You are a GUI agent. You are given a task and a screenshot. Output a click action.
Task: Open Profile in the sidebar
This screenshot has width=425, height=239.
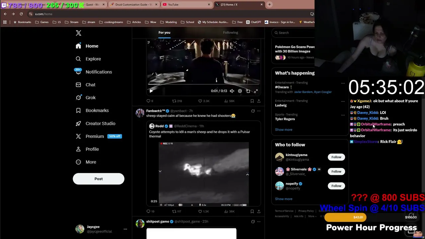tap(87, 149)
